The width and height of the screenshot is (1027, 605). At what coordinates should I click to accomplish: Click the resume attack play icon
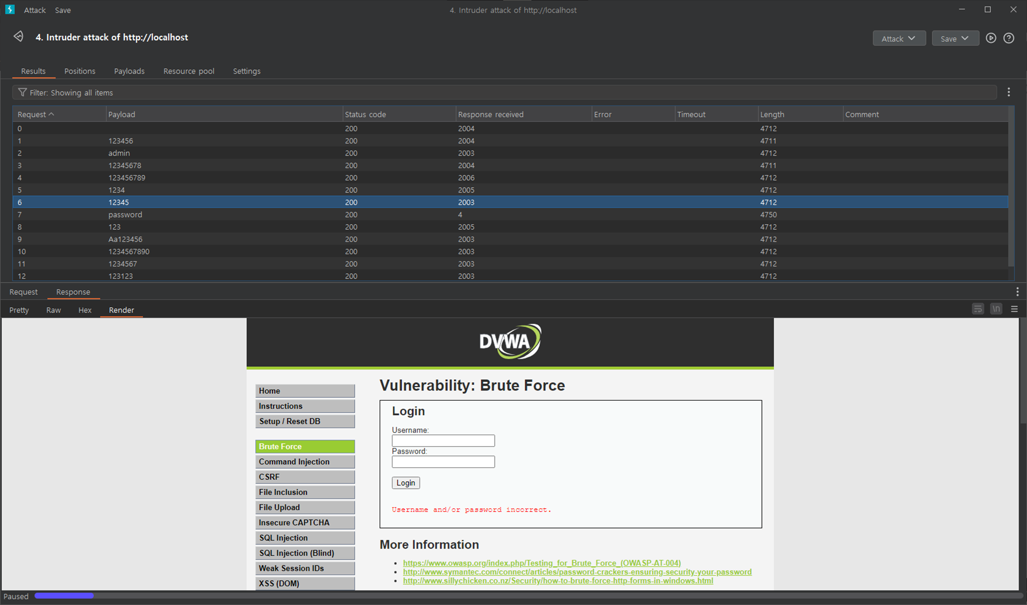pos(991,38)
